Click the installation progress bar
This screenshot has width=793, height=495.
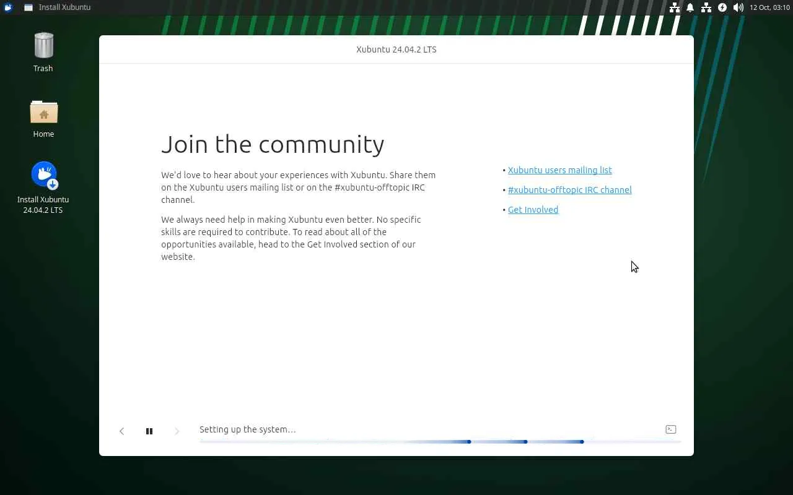[440, 442]
